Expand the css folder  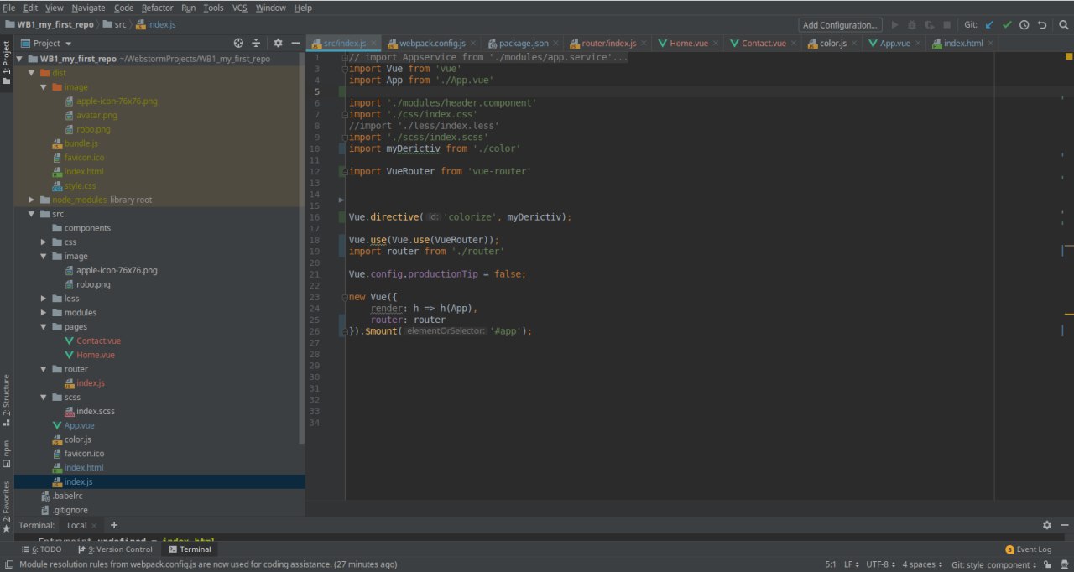point(44,242)
